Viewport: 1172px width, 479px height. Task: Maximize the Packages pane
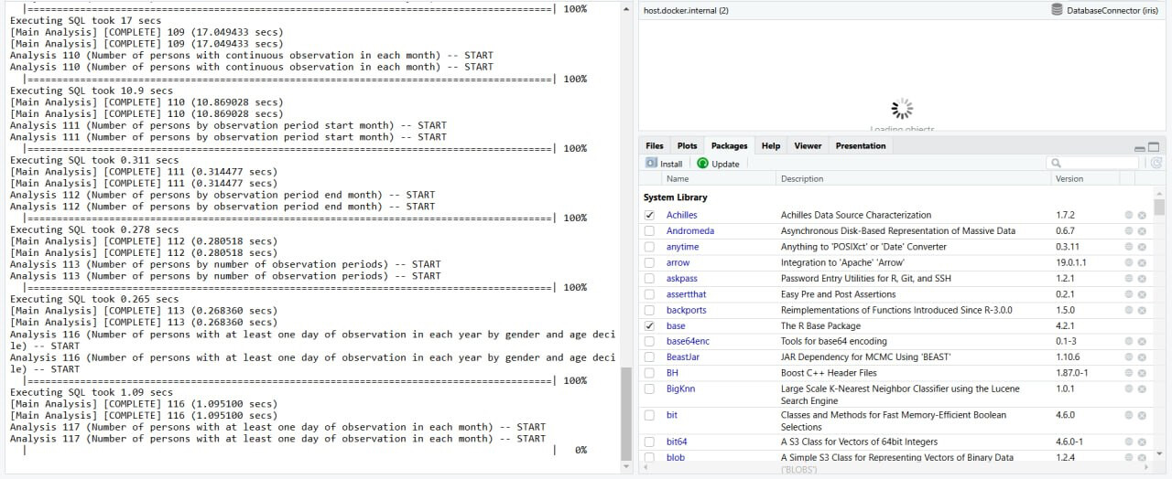[1154, 146]
